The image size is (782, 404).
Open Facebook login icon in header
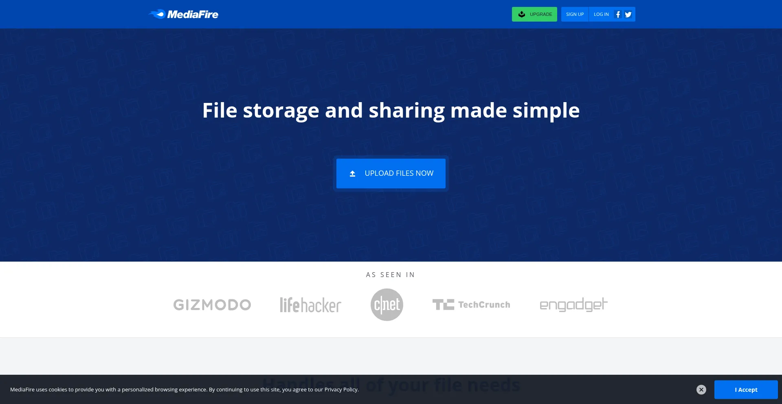pos(618,14)
